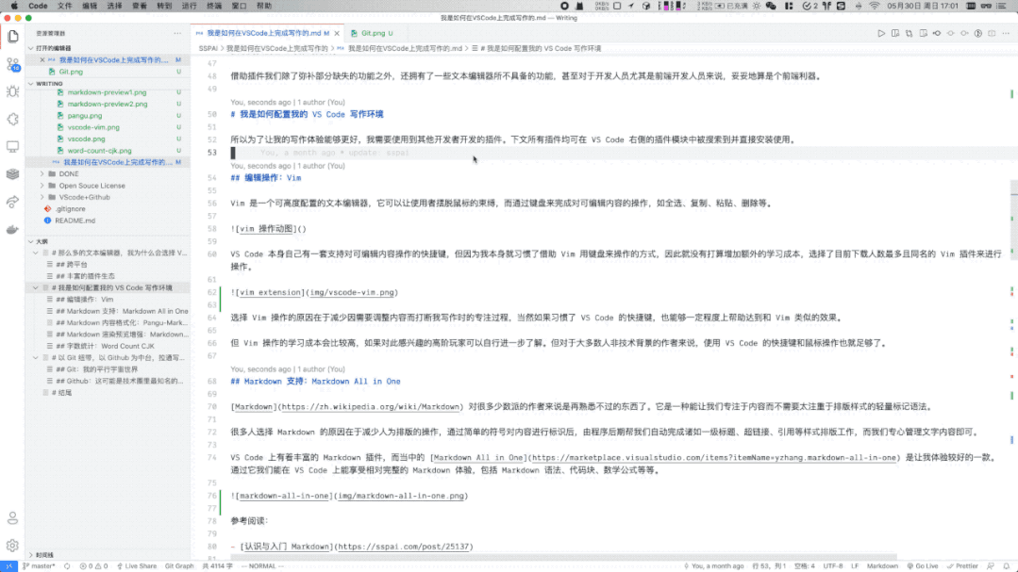Click the Wi-Fi icon in macOS menu bar
The image size is (1018, 572).
pyautogui.click(x=875, y=6)
